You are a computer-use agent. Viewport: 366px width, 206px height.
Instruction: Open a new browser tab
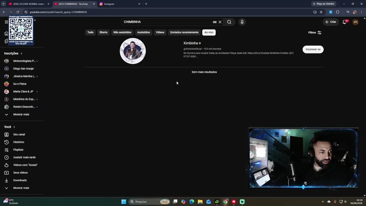(146, 4)
